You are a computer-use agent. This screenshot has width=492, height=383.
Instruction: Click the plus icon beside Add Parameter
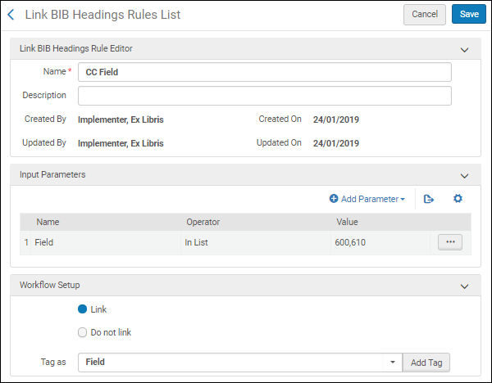point(334,199)
